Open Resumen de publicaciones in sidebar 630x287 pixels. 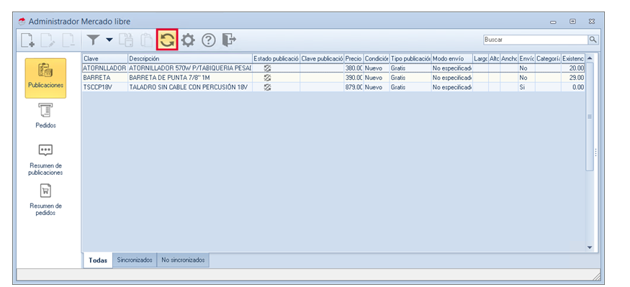click(x=45, y=160)
